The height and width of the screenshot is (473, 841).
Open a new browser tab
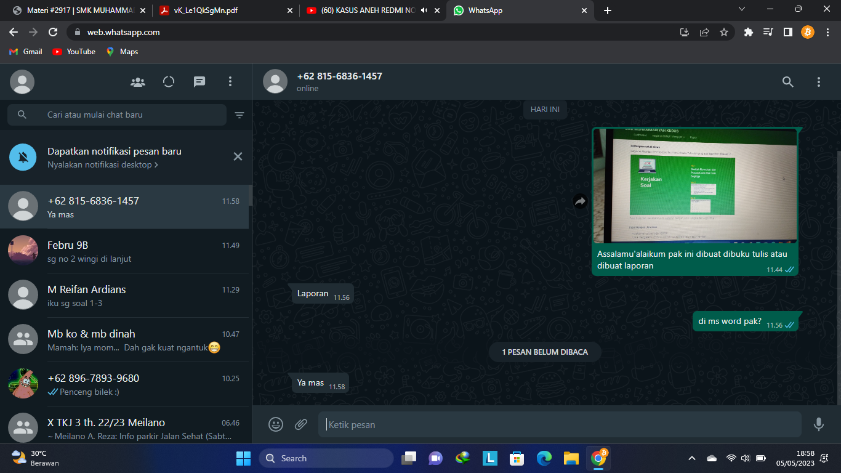click(x=608, y=10)
